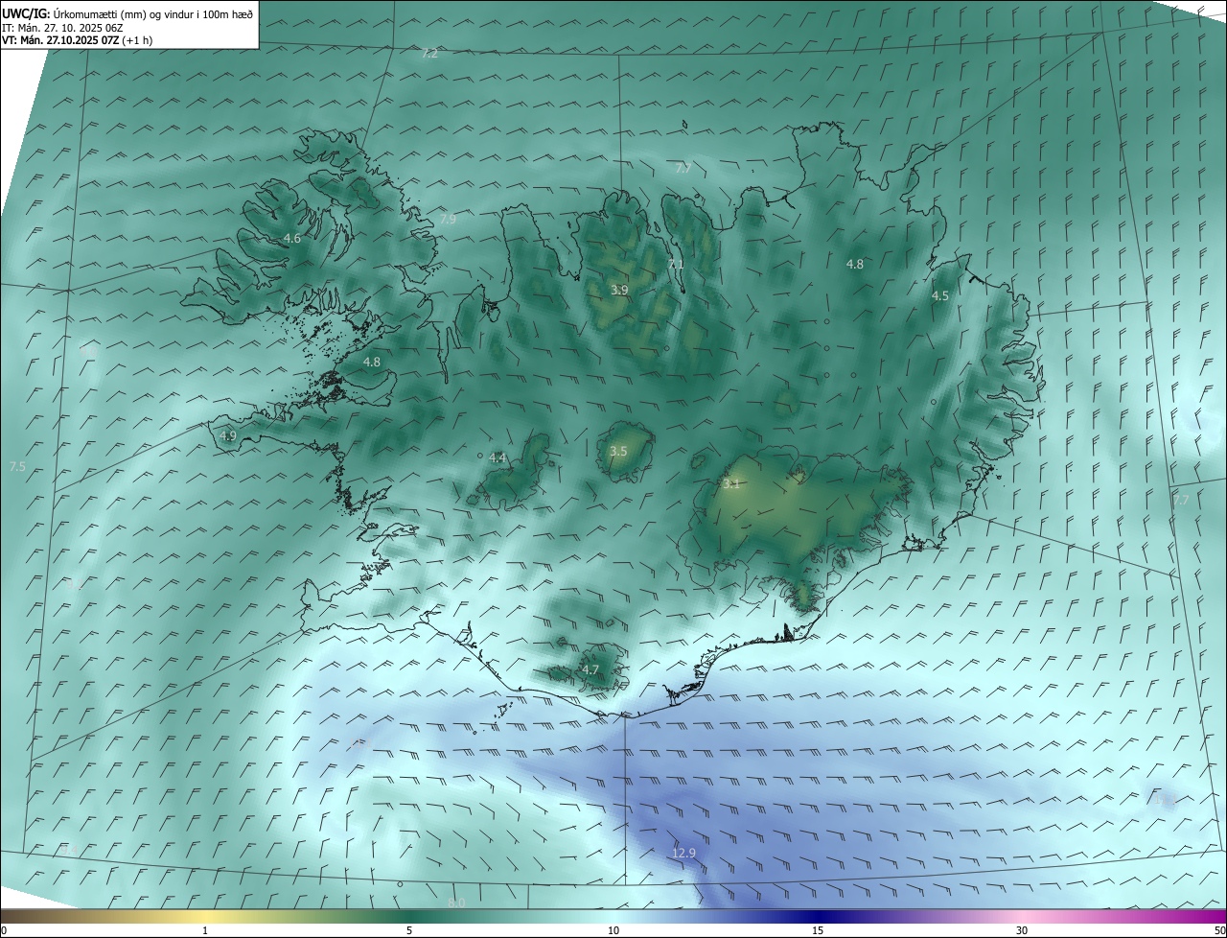Viewport: 1227px width, 938px height.
Task: Click the 4.9 value label
Action: pos(228,435)
